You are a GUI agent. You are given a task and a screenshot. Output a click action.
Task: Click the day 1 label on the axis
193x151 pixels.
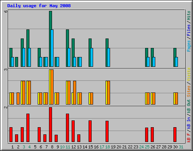click(x=12, y=147)
